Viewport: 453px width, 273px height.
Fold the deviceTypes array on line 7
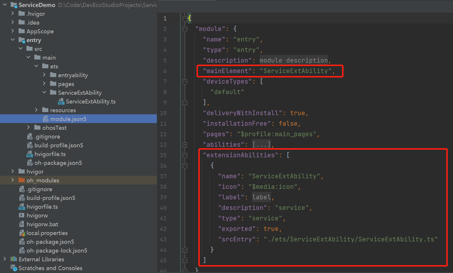pyautogui.click(x=185, y=82)
